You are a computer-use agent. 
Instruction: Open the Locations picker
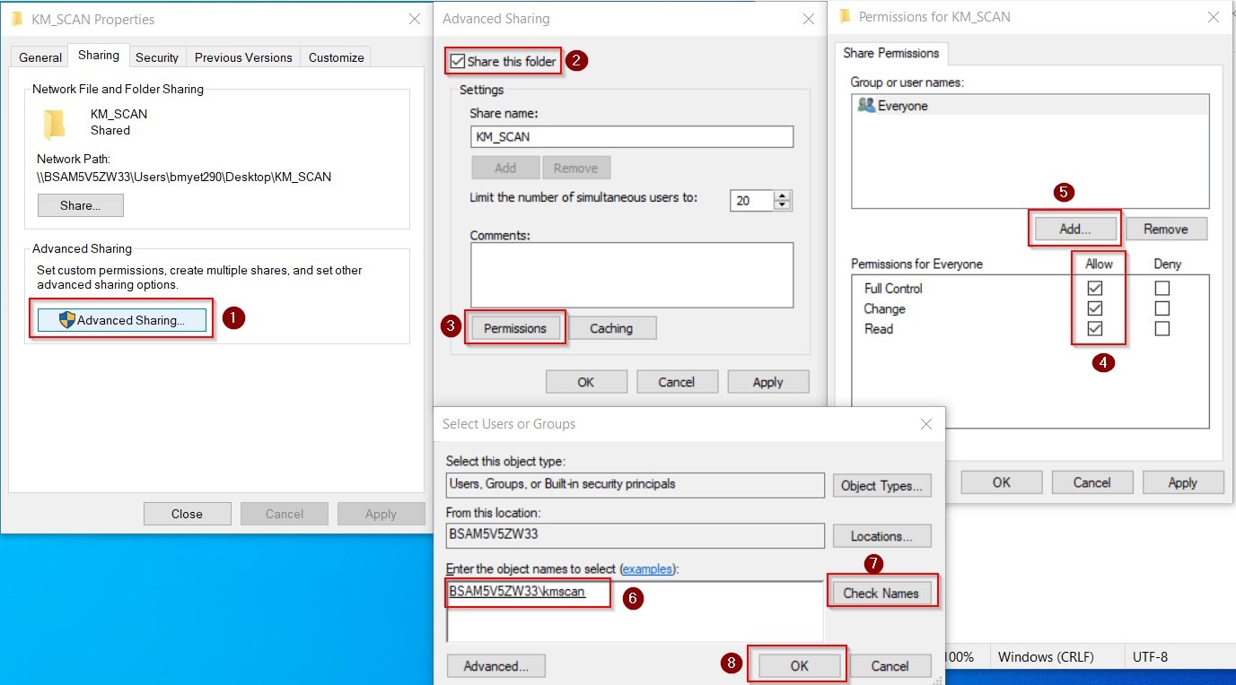coord(881,536)
